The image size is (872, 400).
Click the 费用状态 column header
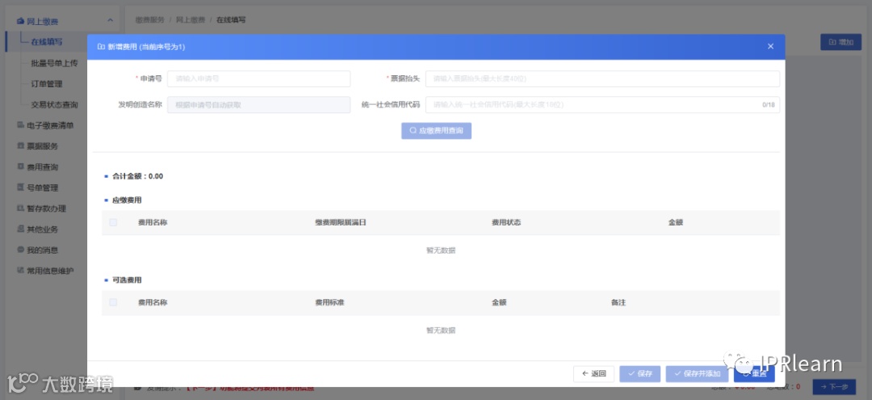506,222
